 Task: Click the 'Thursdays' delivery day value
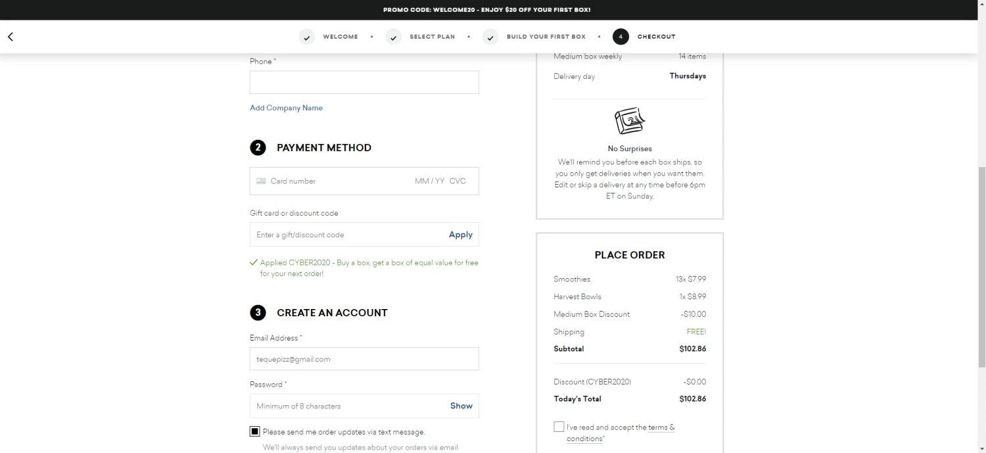[688, 76]
